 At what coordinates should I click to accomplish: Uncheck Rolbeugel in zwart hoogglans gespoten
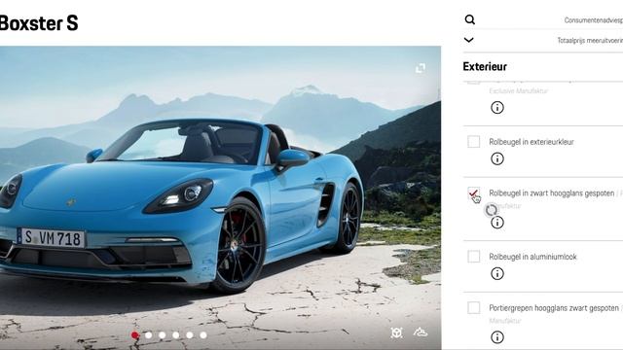coord(474,193)
